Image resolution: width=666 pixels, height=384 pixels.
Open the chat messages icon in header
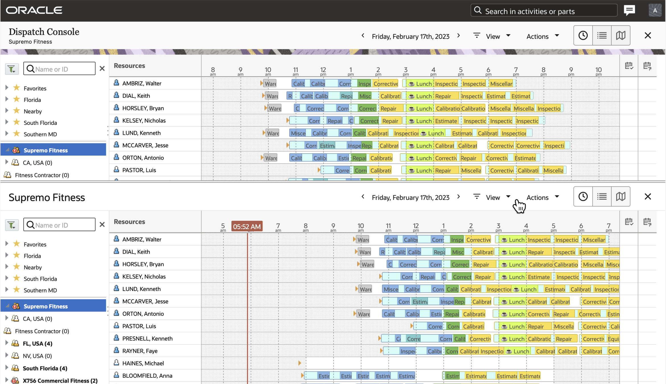(629, 11)
